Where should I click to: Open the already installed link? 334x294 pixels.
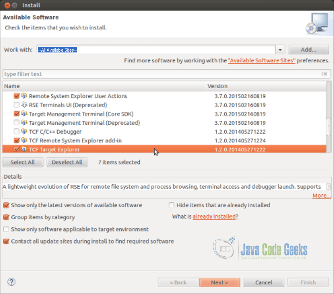pos(214,217)
